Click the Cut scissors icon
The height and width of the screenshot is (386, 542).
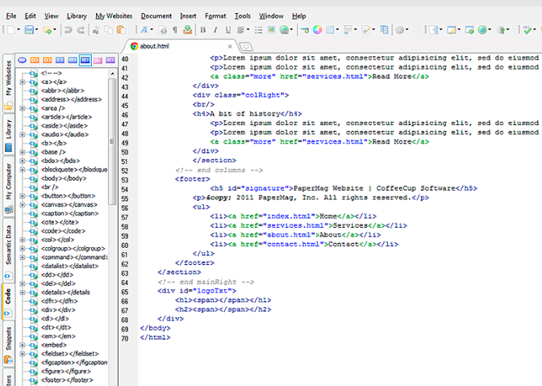pos(96,30)
